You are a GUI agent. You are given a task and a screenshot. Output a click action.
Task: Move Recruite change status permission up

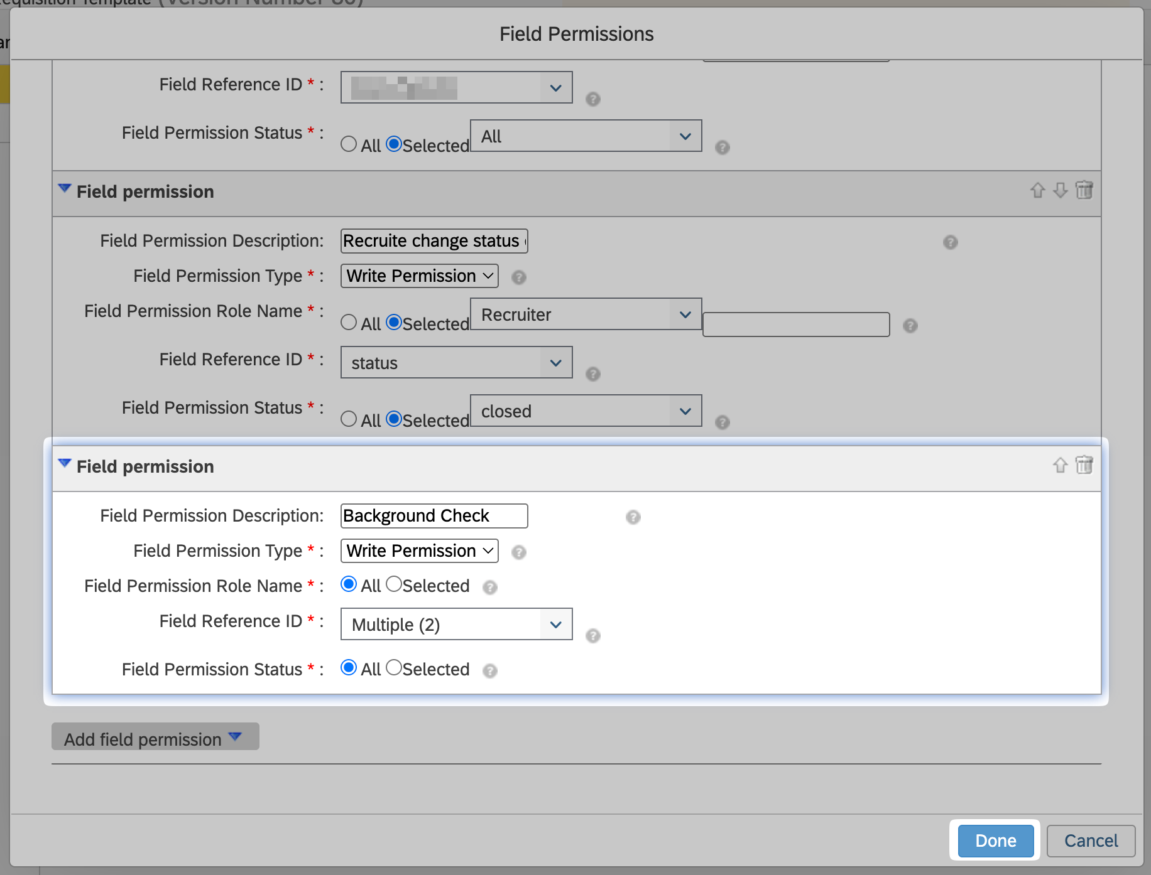pos(1037,190)
